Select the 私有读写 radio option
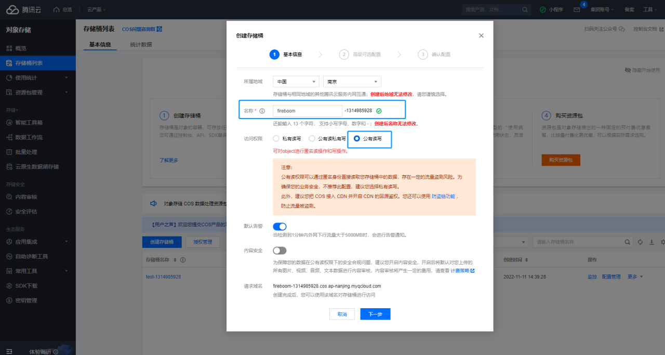This screenshot has height=355, width=665. click(277, 139)
